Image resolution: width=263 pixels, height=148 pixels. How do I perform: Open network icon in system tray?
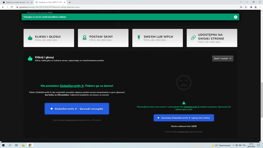pyautogui.click(x=237, y=145)
